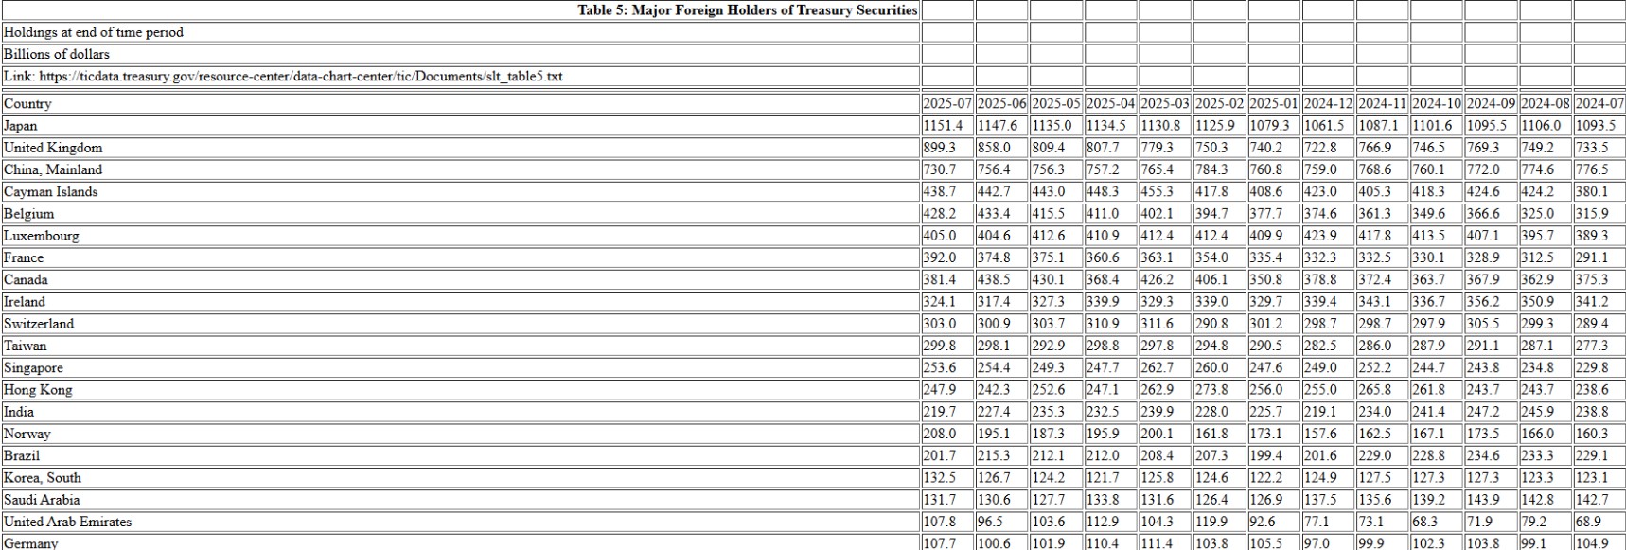Click the Japan row label

pyautogui.click(x=21, y=126)
